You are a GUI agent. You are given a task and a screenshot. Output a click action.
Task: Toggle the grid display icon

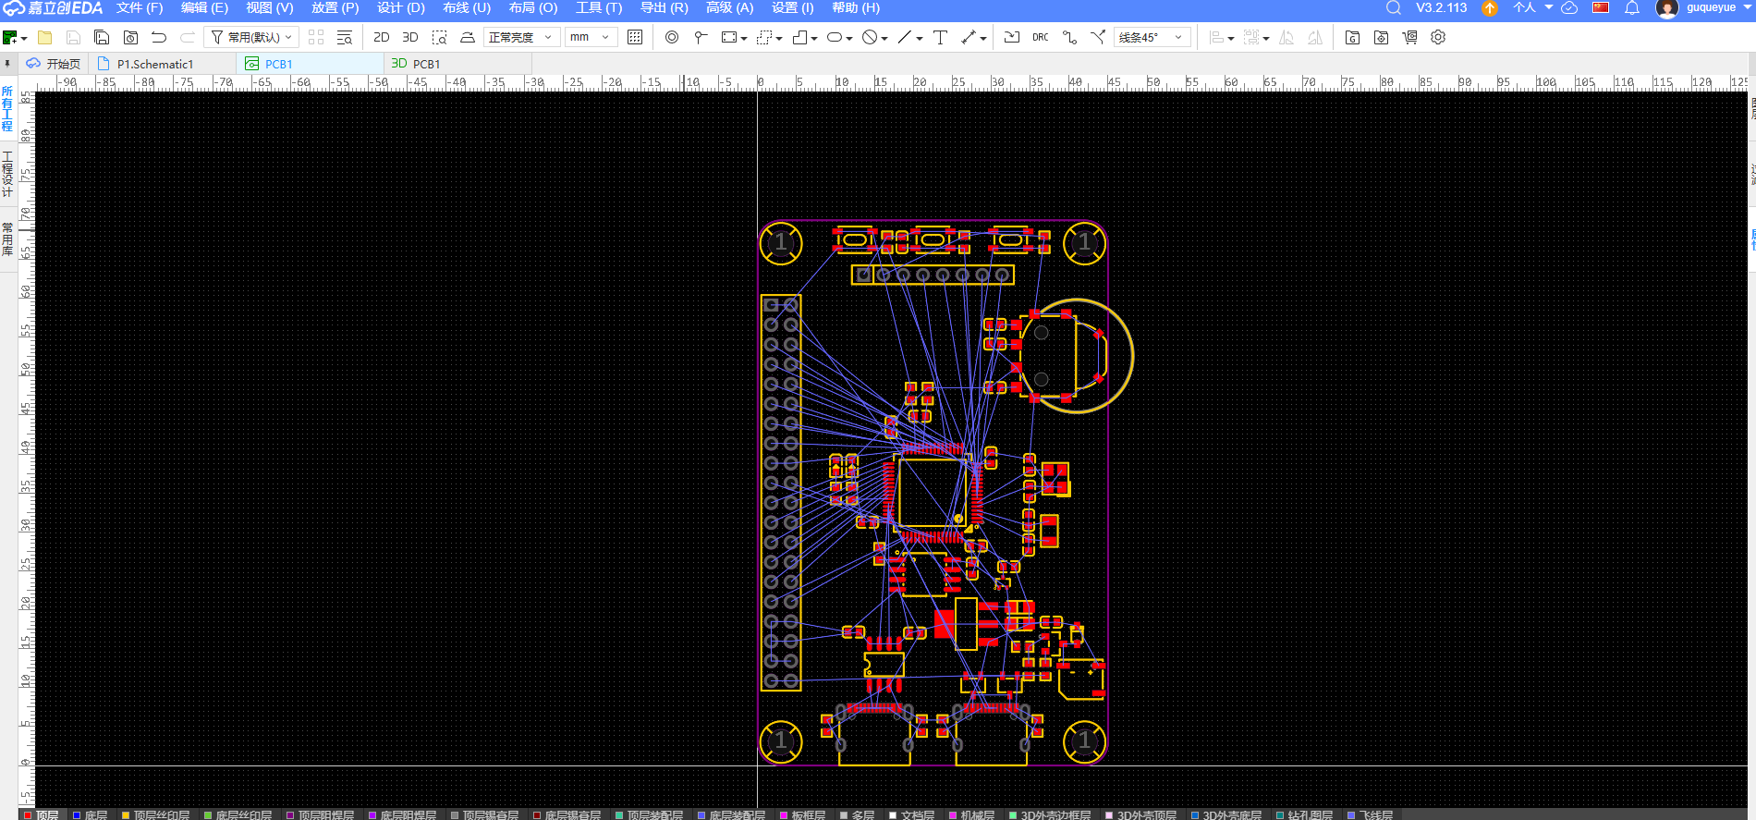click(x=635, y=38)
